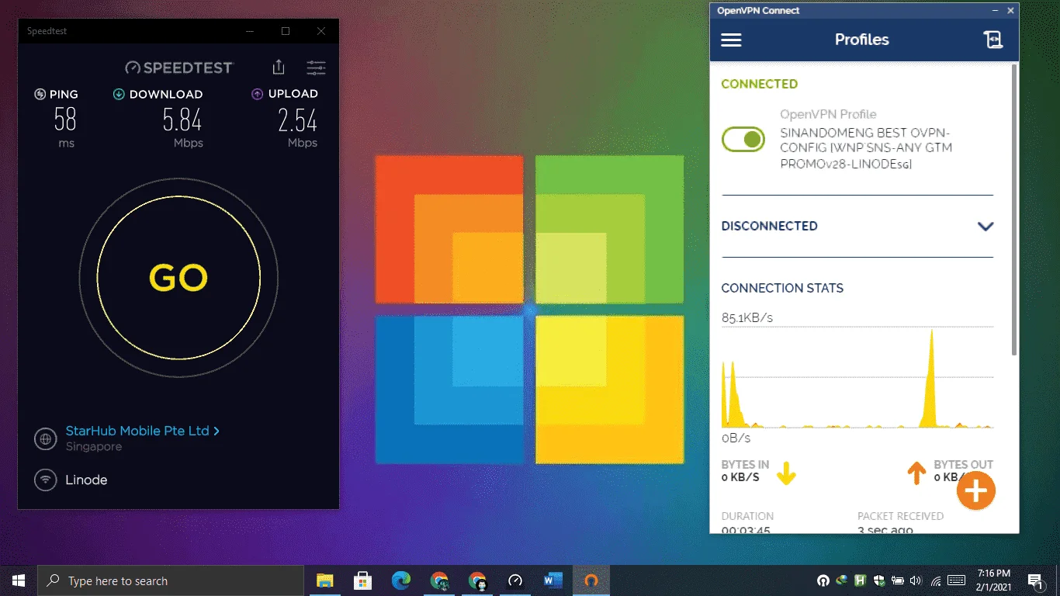The image size is (1060, 596).
Task: Open Windows Security shield tray icon
Action: click(879, 580)
